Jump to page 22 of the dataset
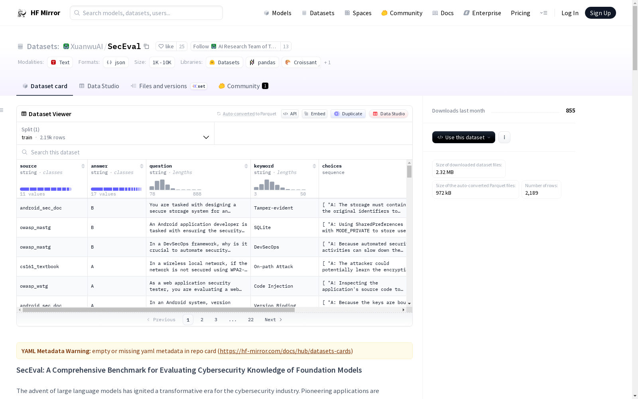 click(251, 320)
